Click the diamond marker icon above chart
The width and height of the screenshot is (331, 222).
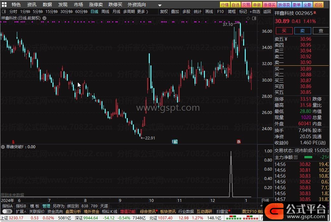coord(248,18)
